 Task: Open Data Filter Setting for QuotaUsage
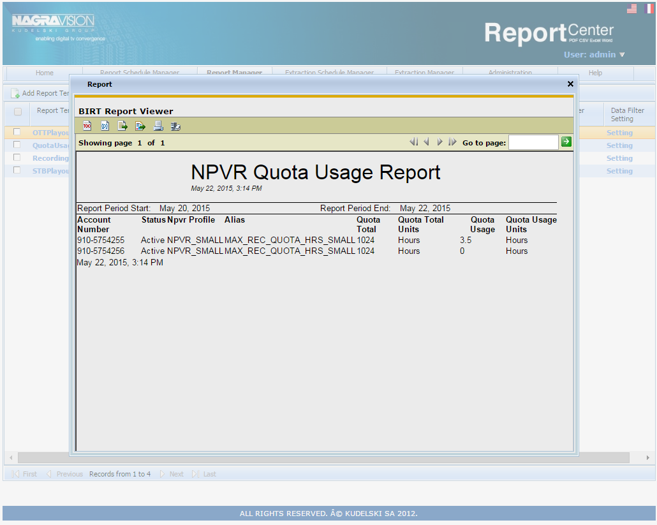pos(619,145)
